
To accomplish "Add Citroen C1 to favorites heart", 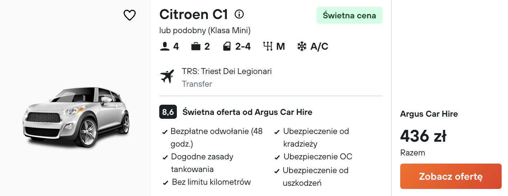I will tap(130, 15).
